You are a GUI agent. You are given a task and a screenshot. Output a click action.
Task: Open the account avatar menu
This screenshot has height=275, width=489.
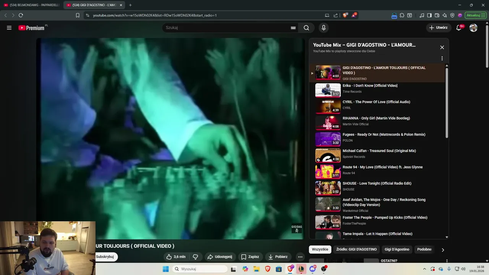point(473,27)
